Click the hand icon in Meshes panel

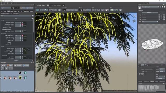coord(140,8)
